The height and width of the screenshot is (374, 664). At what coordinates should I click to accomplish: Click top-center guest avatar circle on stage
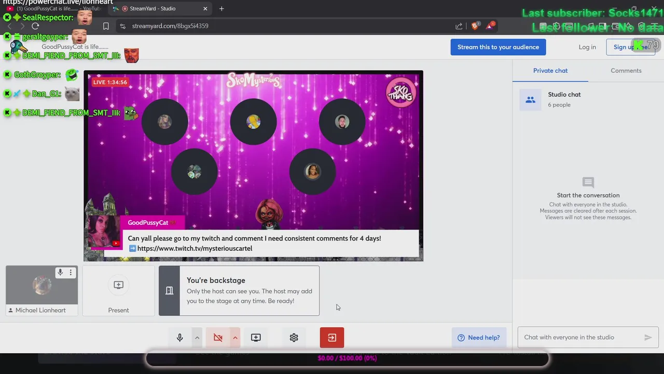(x=253, y=122)
